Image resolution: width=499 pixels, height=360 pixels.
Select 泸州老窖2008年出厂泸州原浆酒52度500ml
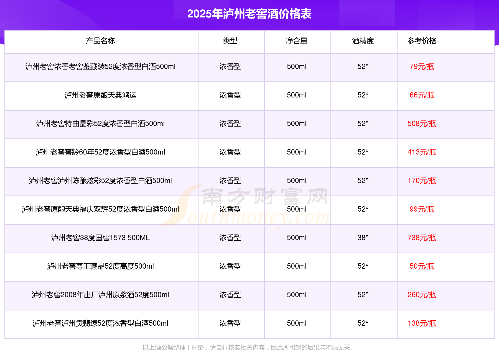[x=100, y=295]
